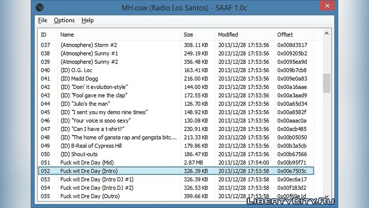369x208 pixels.
Task: Select "Julio's the man" entry
Action: coord(85,104)
